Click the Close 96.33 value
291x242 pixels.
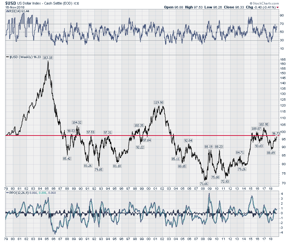[234, 7]
